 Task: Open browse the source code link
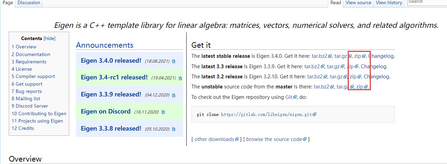(274, 139)
